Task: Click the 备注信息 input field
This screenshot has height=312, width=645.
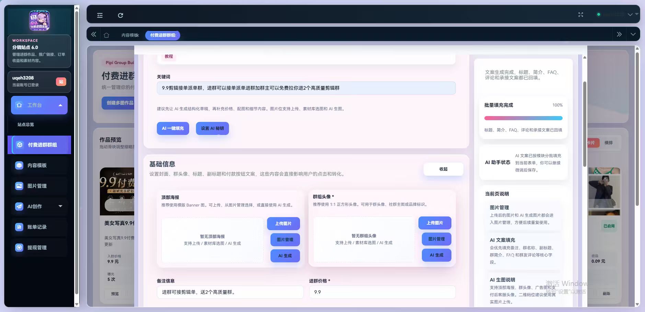Action: pyautogui.click(x=230, y=292)
